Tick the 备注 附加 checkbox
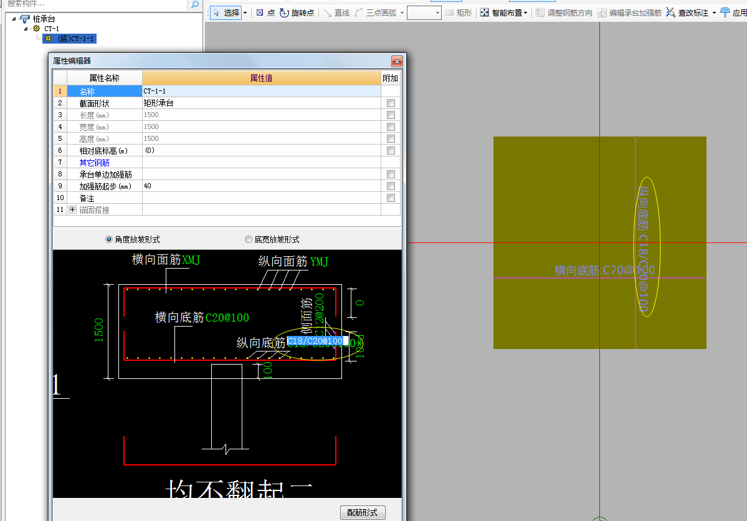The image size is (747, 521). (x=391, y=198)
